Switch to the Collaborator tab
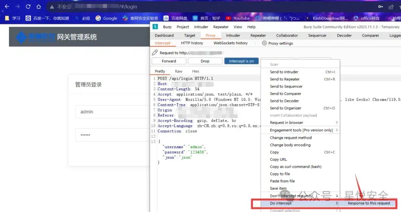 287,35
